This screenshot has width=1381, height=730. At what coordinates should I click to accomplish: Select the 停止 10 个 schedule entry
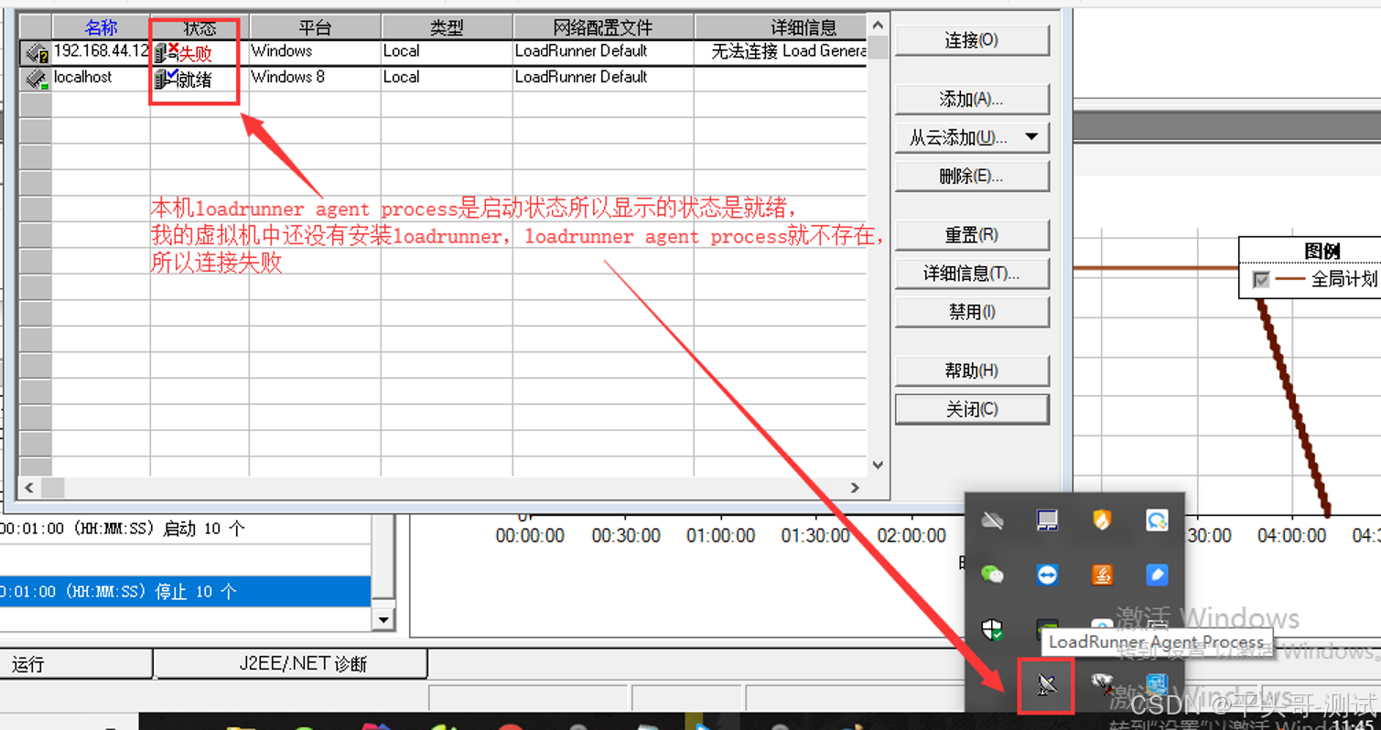coord(183,591)
